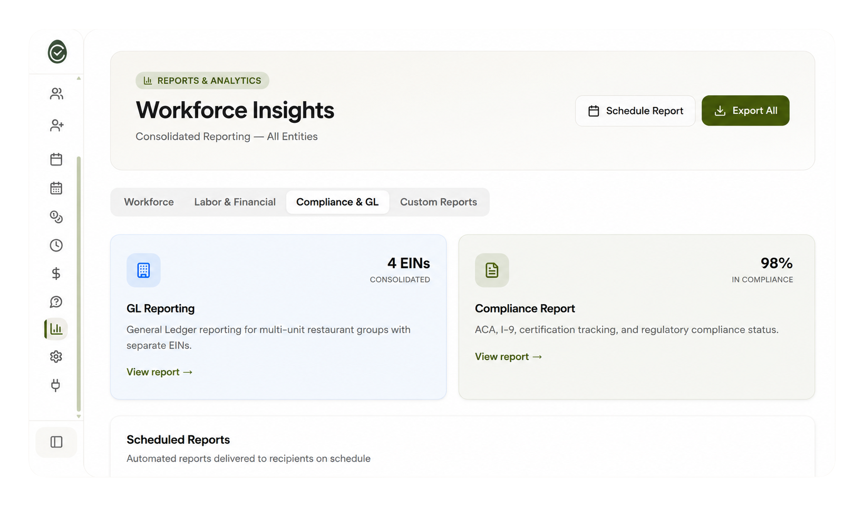Click the GL Reporting card title
864x506 pixels.
160,308
